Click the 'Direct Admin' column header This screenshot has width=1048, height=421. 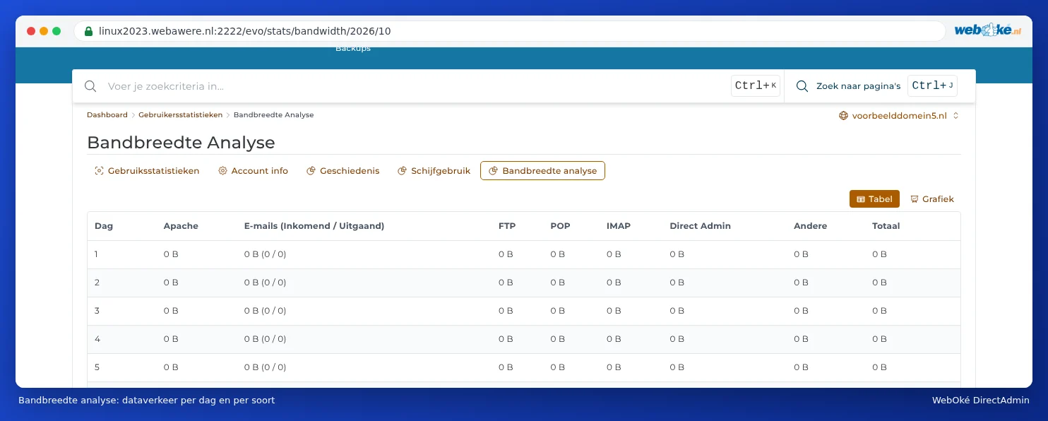(x=700, y=226)
